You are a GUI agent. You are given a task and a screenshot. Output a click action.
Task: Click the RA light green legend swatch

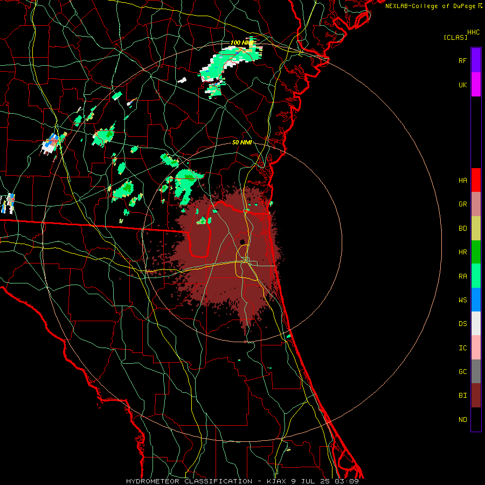point(476,276)
